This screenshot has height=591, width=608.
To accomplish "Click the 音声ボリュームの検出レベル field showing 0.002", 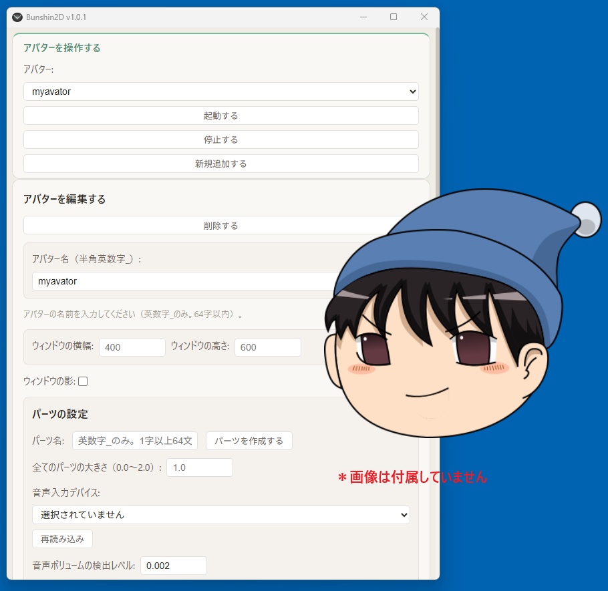I will point(174,566).
